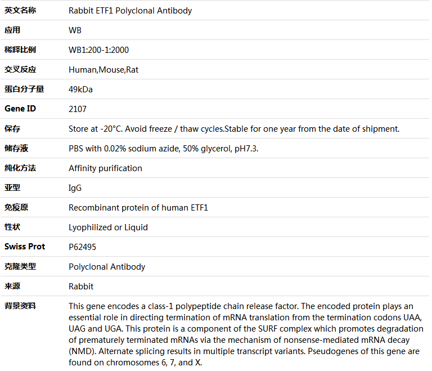Click the 背景资料 row label
Viewport: 432px width, 371px height.
coord(20,306)
